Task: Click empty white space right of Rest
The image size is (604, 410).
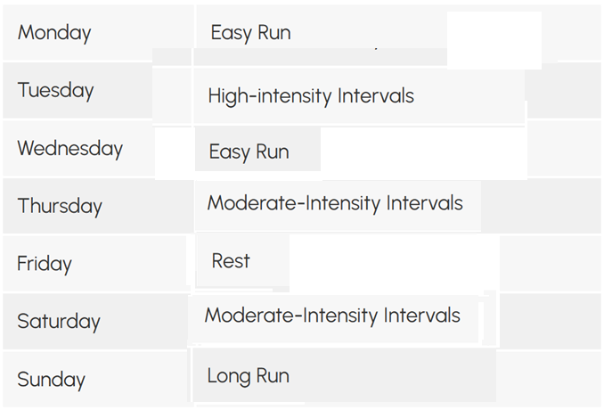Action: coord(392,265)
